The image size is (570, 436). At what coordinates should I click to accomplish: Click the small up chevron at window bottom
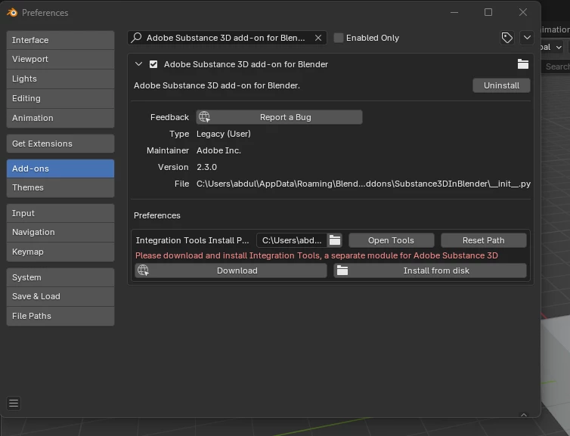(x=524, y=415)
